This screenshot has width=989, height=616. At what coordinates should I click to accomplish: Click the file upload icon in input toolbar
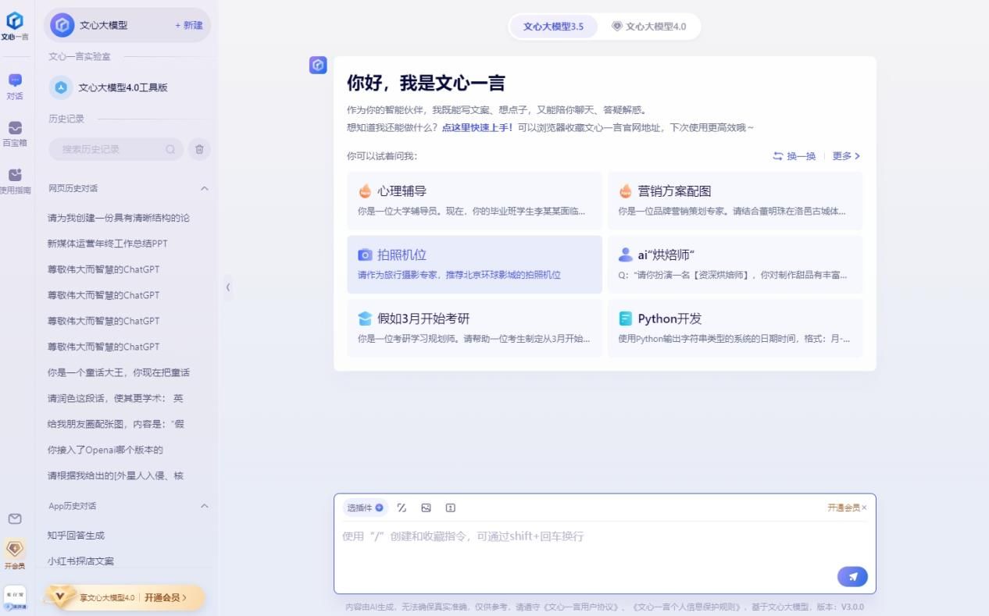pyautogui.click(x=451, y=507)
